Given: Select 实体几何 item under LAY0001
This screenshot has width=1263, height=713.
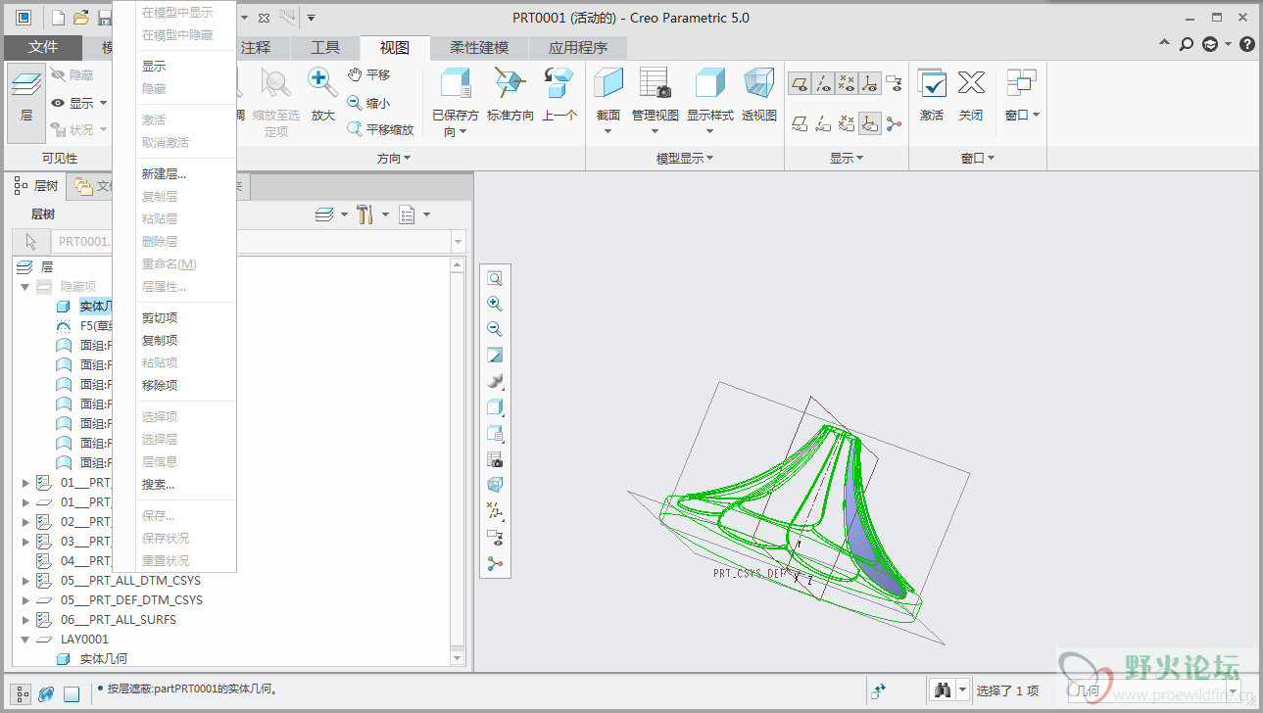Looking at the screenshot, I should pyautogui.click(x=104, y=658).
